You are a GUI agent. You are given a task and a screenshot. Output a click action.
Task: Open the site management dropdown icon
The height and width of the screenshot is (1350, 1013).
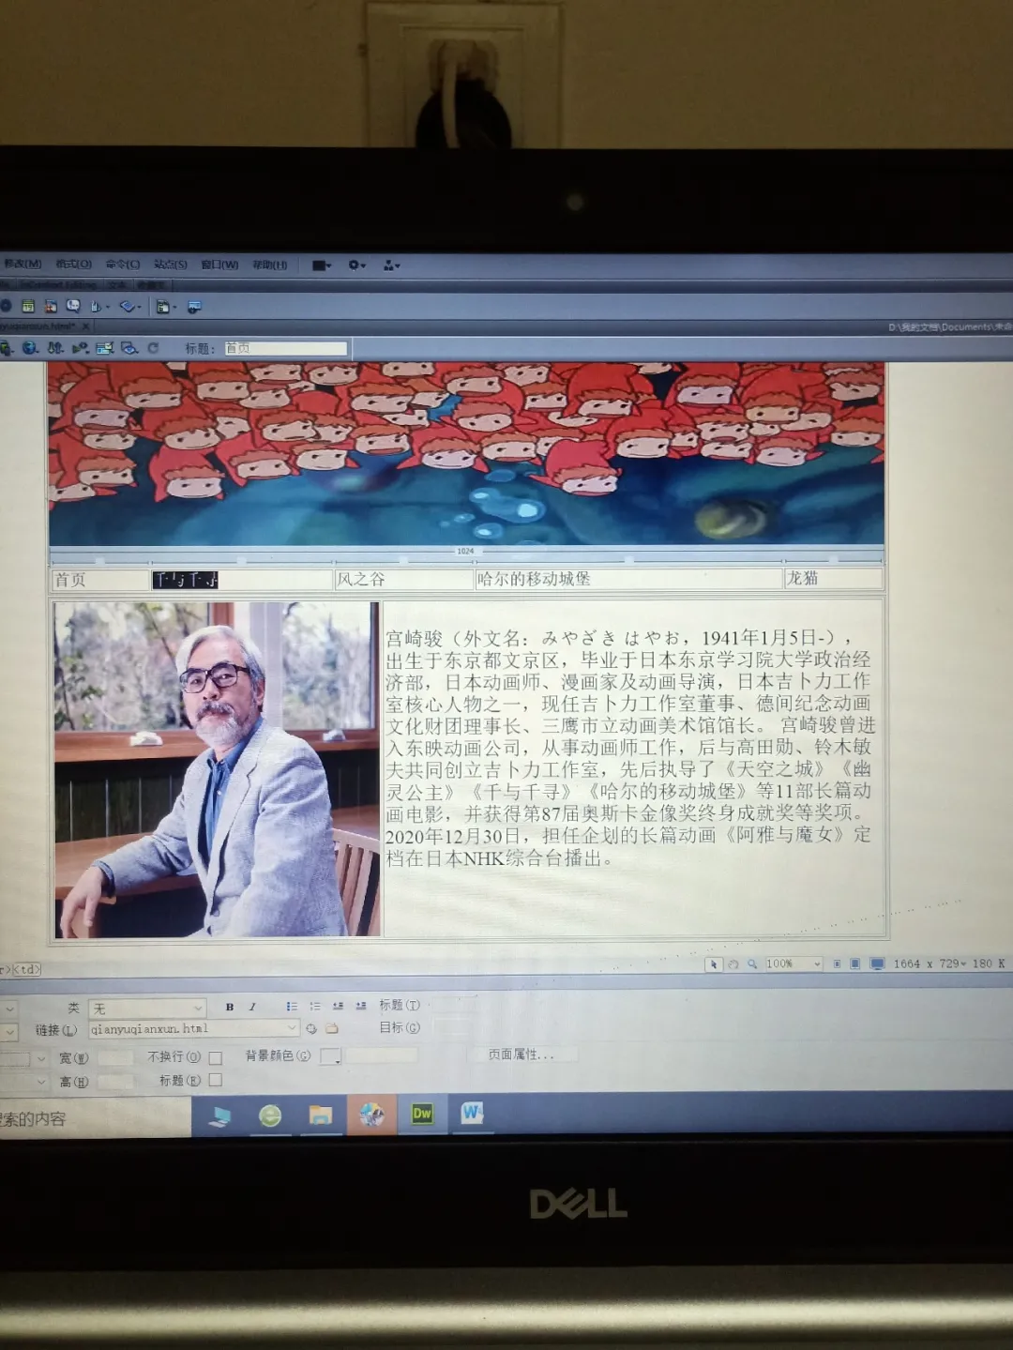coord(391,265)
